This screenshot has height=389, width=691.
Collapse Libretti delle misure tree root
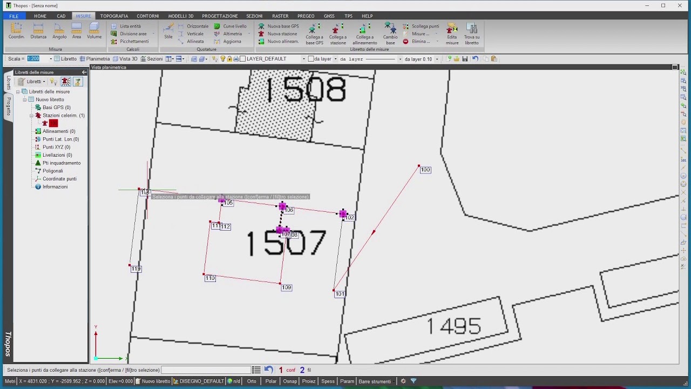(x=18, y=92)
